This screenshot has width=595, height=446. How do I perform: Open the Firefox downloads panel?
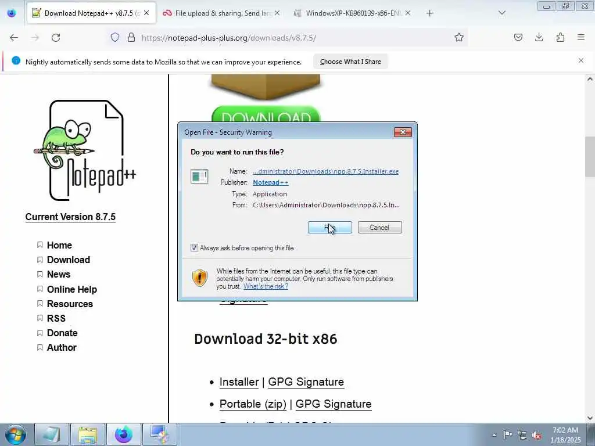[x=539, y=37]
